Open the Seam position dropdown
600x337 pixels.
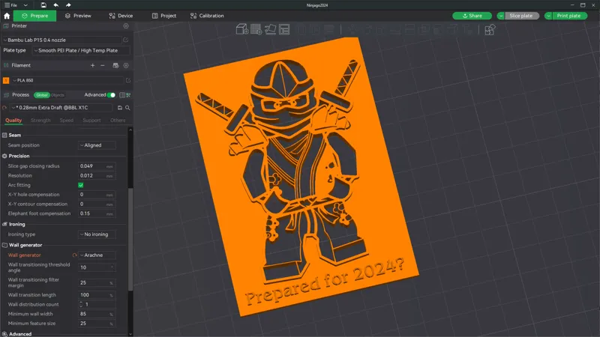click(97, 145)
